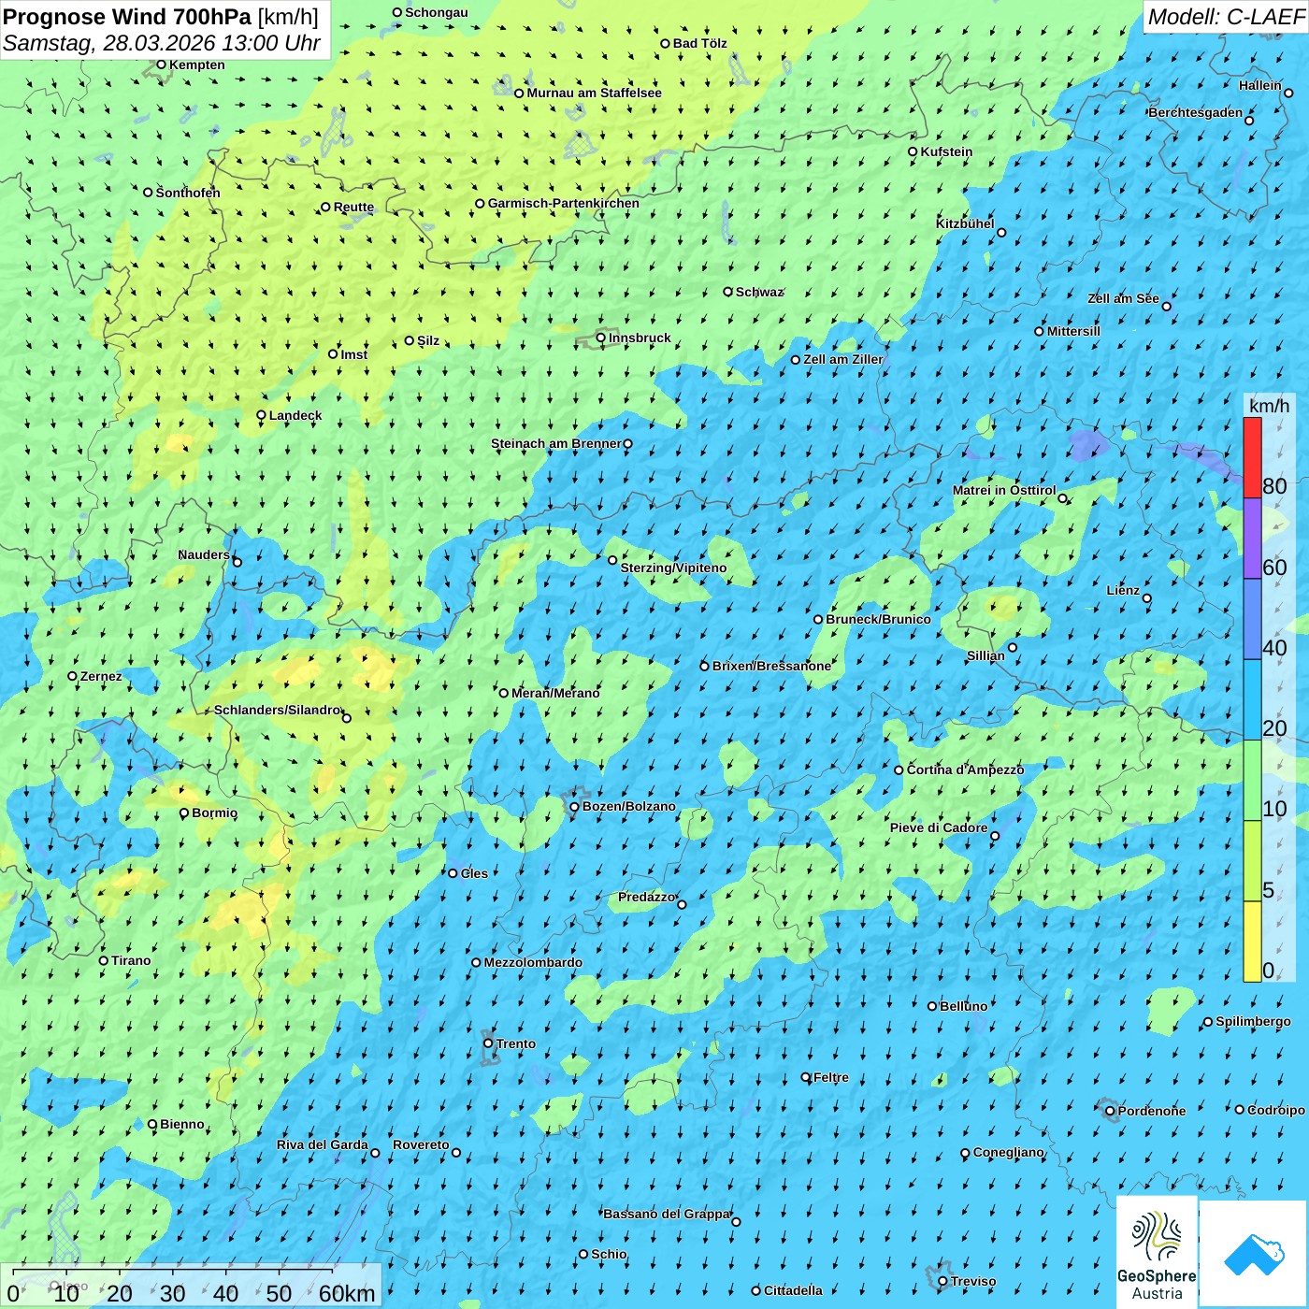The width and height of the screenshot is (1309, 1309).
Task: Click the 'Sonthofen' label
Action: (x=188, y=193)
